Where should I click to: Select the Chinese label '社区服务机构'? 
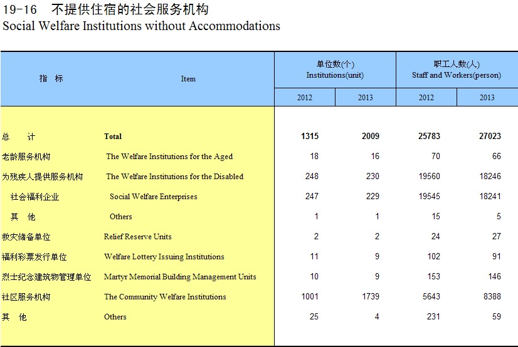pos(26,297)
